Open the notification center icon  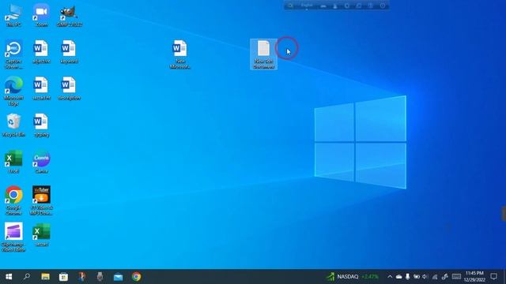point(493,277)
